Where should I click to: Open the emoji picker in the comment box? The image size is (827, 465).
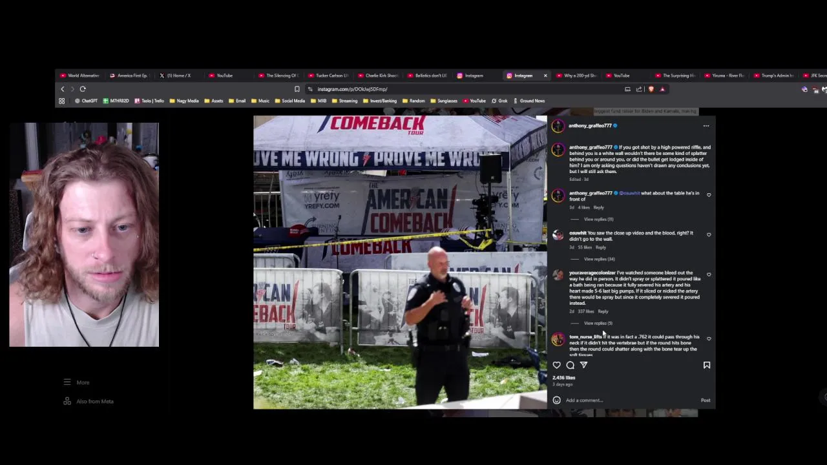(556, 400)
